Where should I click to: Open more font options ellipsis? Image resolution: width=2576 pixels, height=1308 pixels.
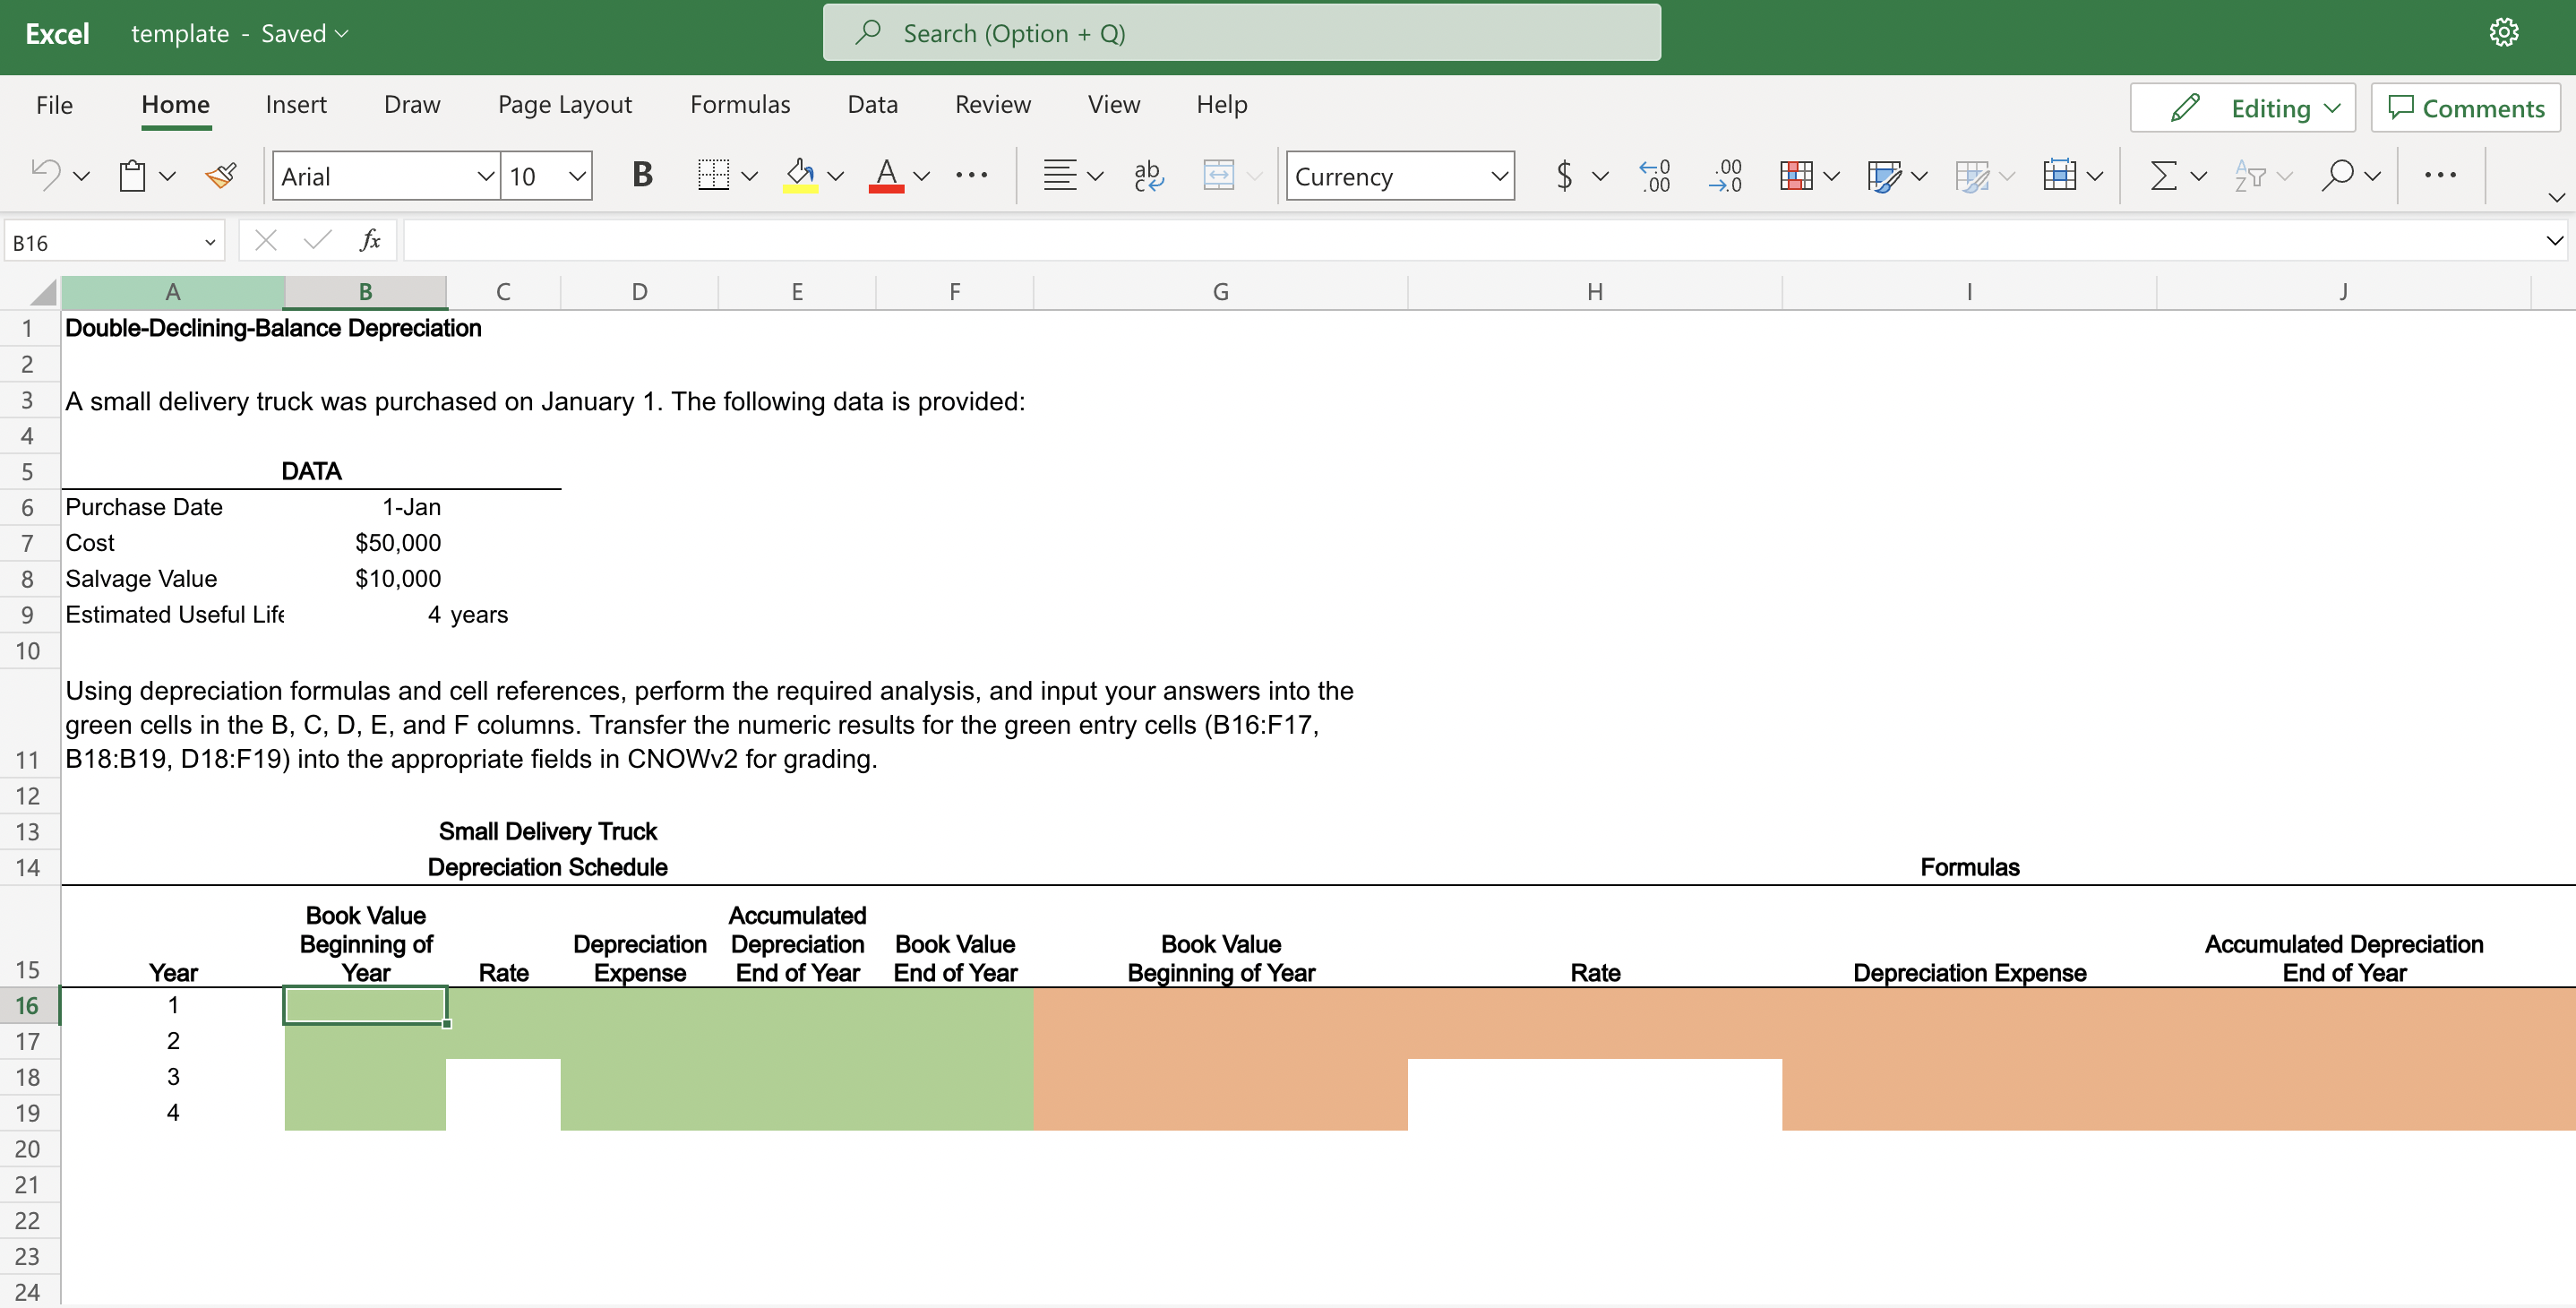(x=971, y=176)
